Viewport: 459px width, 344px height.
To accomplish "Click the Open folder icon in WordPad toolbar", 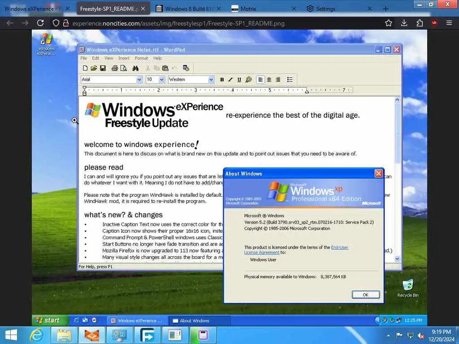I will 94,68.
